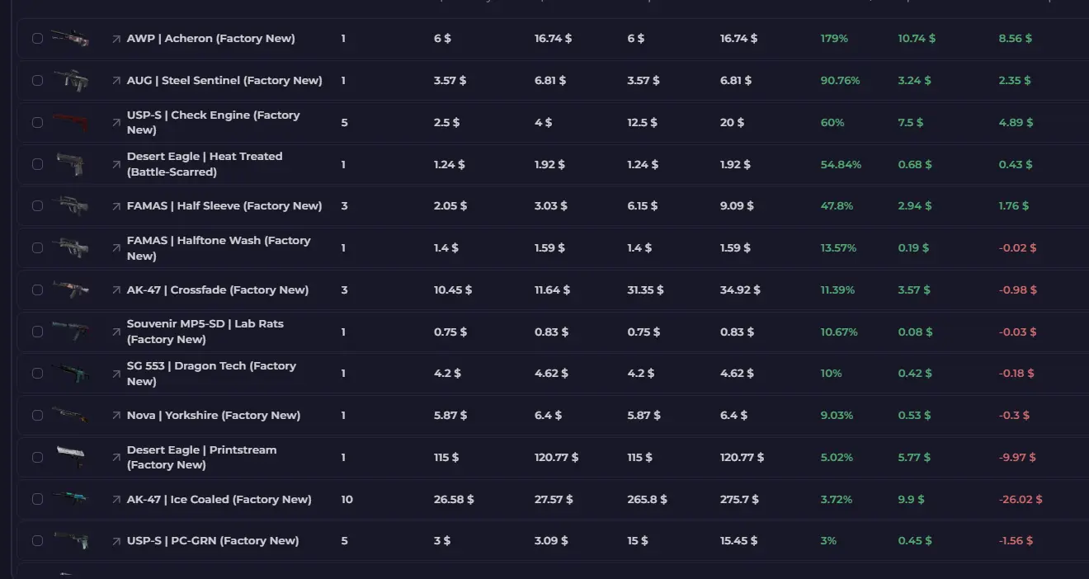Check the AK-47 Crossfade row checkbox
Image resolution: width=1089 pixels, height=579 pixels.
pos(37,290)
